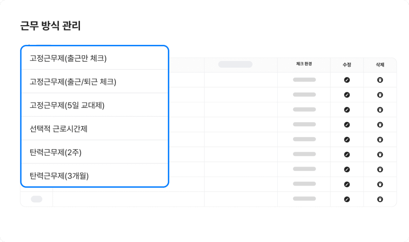Click the trash icon in the sixth row

[380, 154]
